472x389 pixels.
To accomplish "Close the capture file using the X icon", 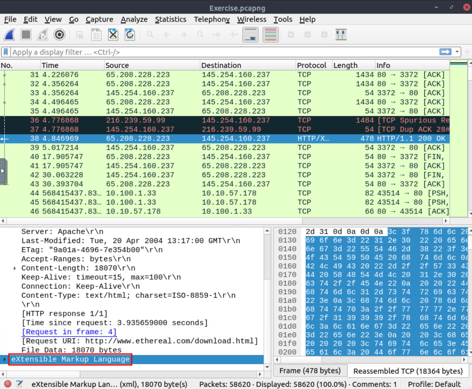I will (113, 35).
